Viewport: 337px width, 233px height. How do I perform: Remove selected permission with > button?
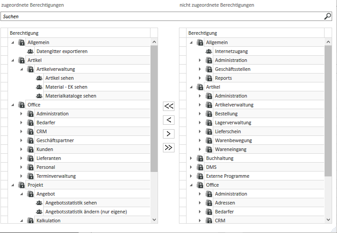[169, 134]
